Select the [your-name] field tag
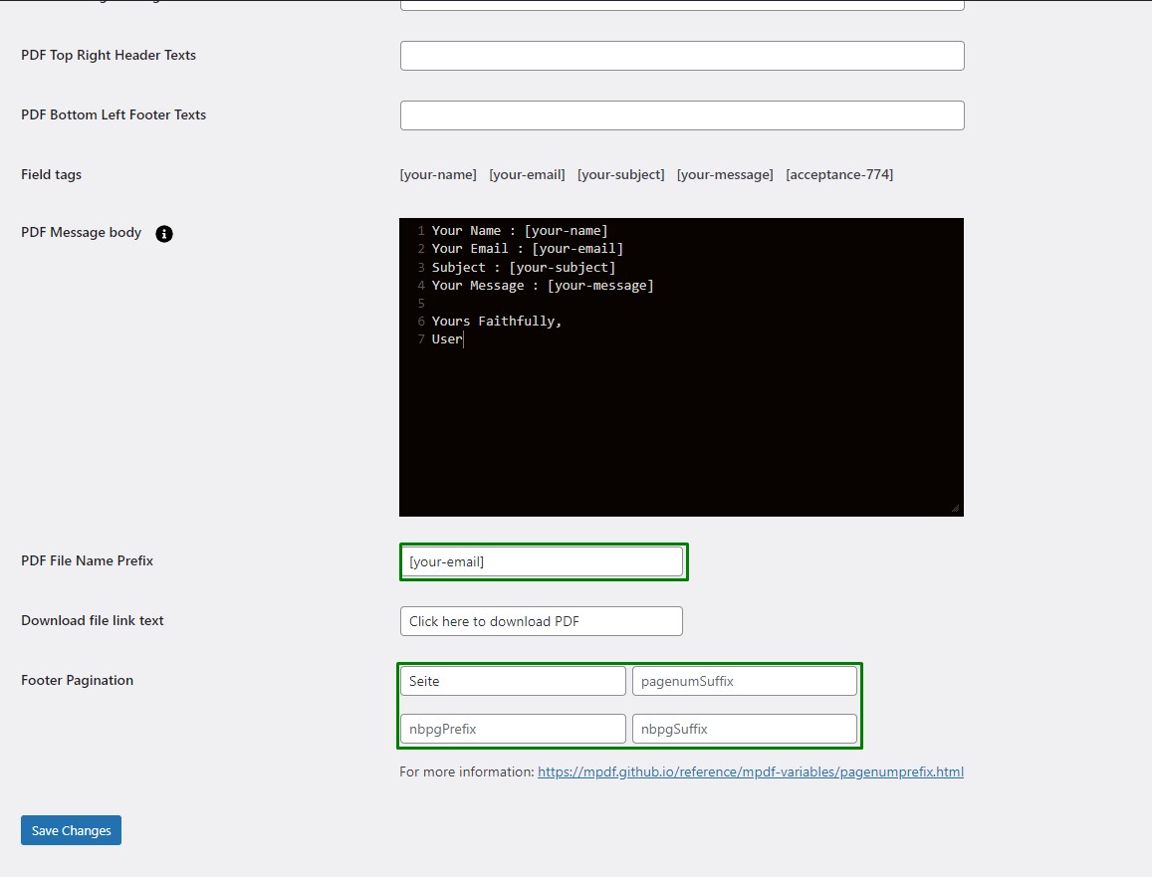1152x877 pixels. point(438,175)
